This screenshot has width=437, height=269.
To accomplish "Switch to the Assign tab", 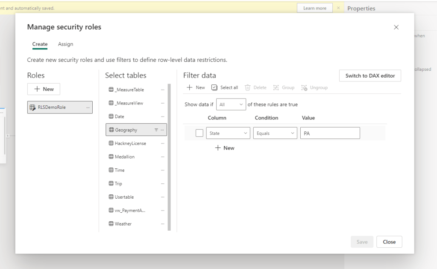I will click(65, 44).
